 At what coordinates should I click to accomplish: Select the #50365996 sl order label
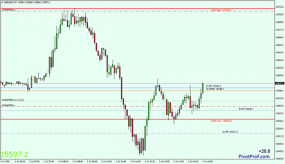(x=8, y=105)
